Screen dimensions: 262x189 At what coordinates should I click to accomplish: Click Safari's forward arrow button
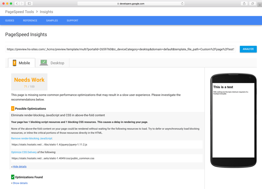click(22, 4)
